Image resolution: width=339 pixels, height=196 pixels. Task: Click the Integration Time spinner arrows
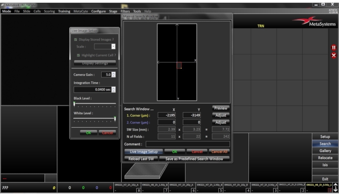pos(113,90)
